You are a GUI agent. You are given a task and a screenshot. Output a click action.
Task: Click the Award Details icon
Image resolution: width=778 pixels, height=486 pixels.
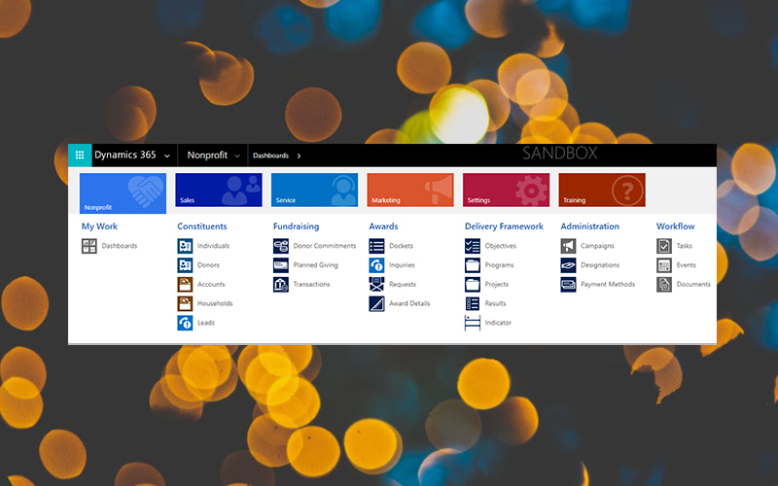pyautogui.click(x=376, y=303)
